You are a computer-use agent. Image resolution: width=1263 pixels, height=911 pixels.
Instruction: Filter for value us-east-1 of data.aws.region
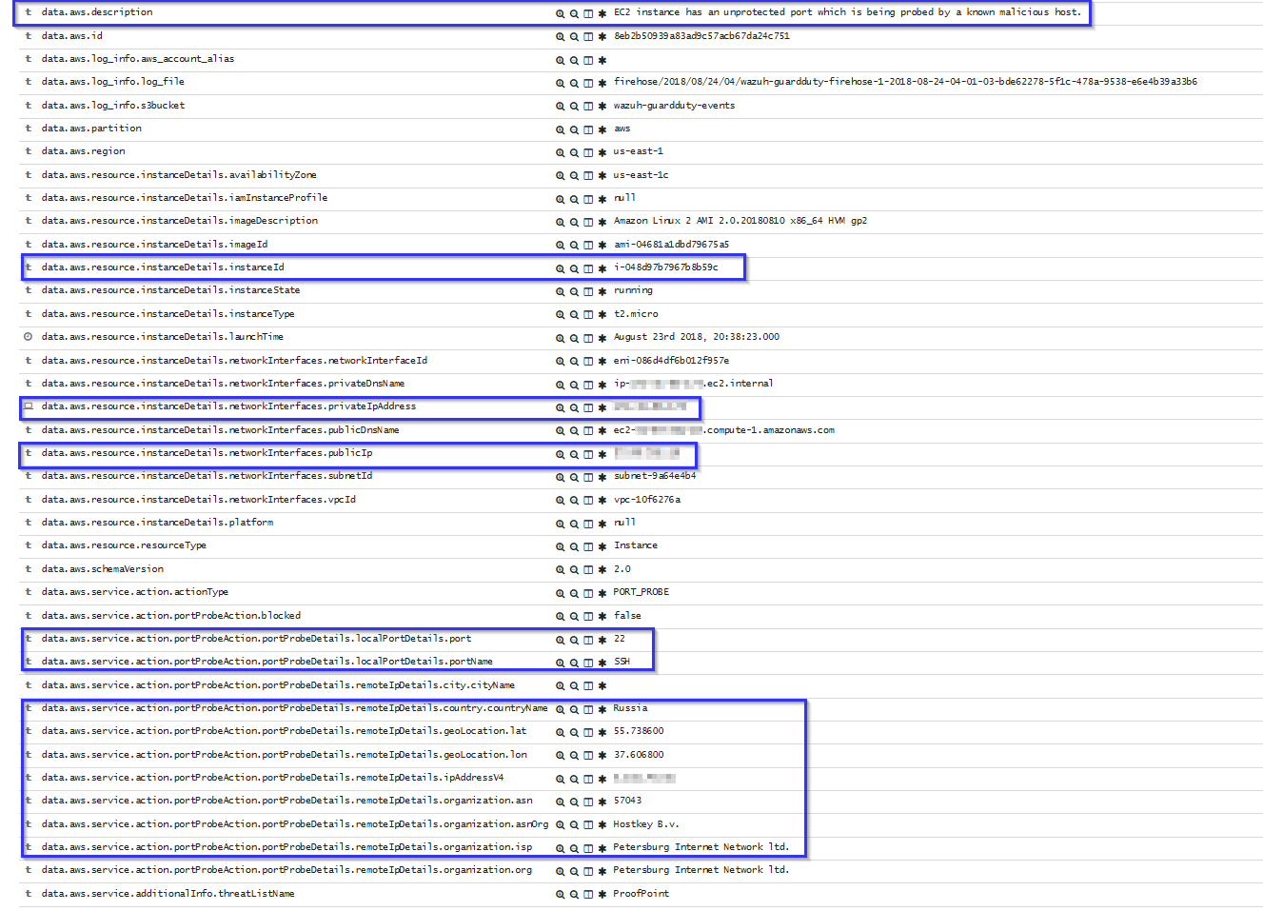560,152
